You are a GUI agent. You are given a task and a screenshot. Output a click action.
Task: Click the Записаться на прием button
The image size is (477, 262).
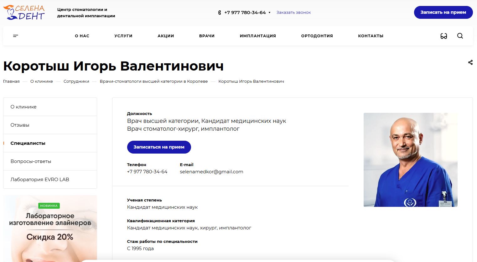(159, 147)
